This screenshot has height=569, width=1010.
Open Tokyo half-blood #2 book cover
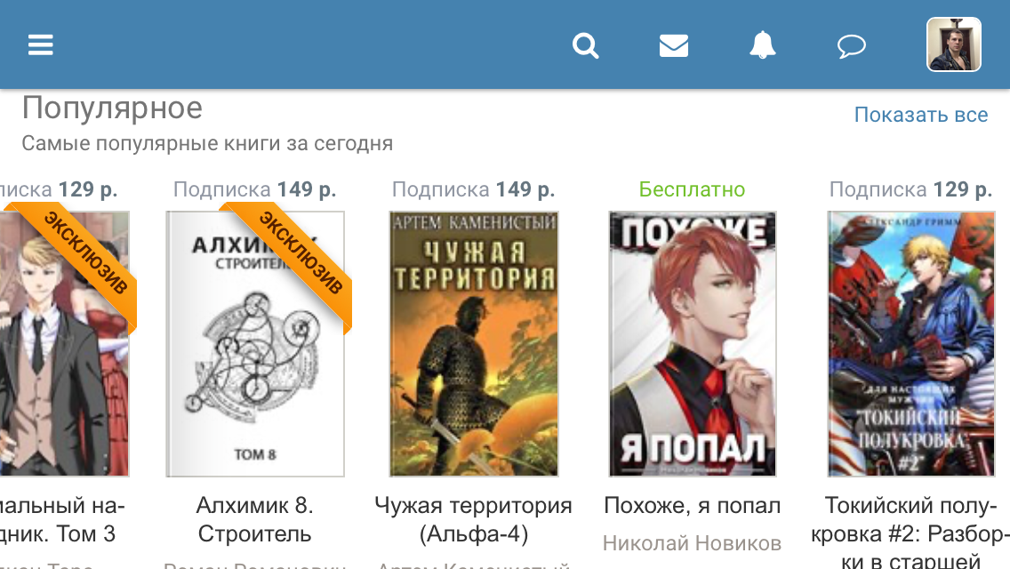pyautogui.click(x=910, y=344)
